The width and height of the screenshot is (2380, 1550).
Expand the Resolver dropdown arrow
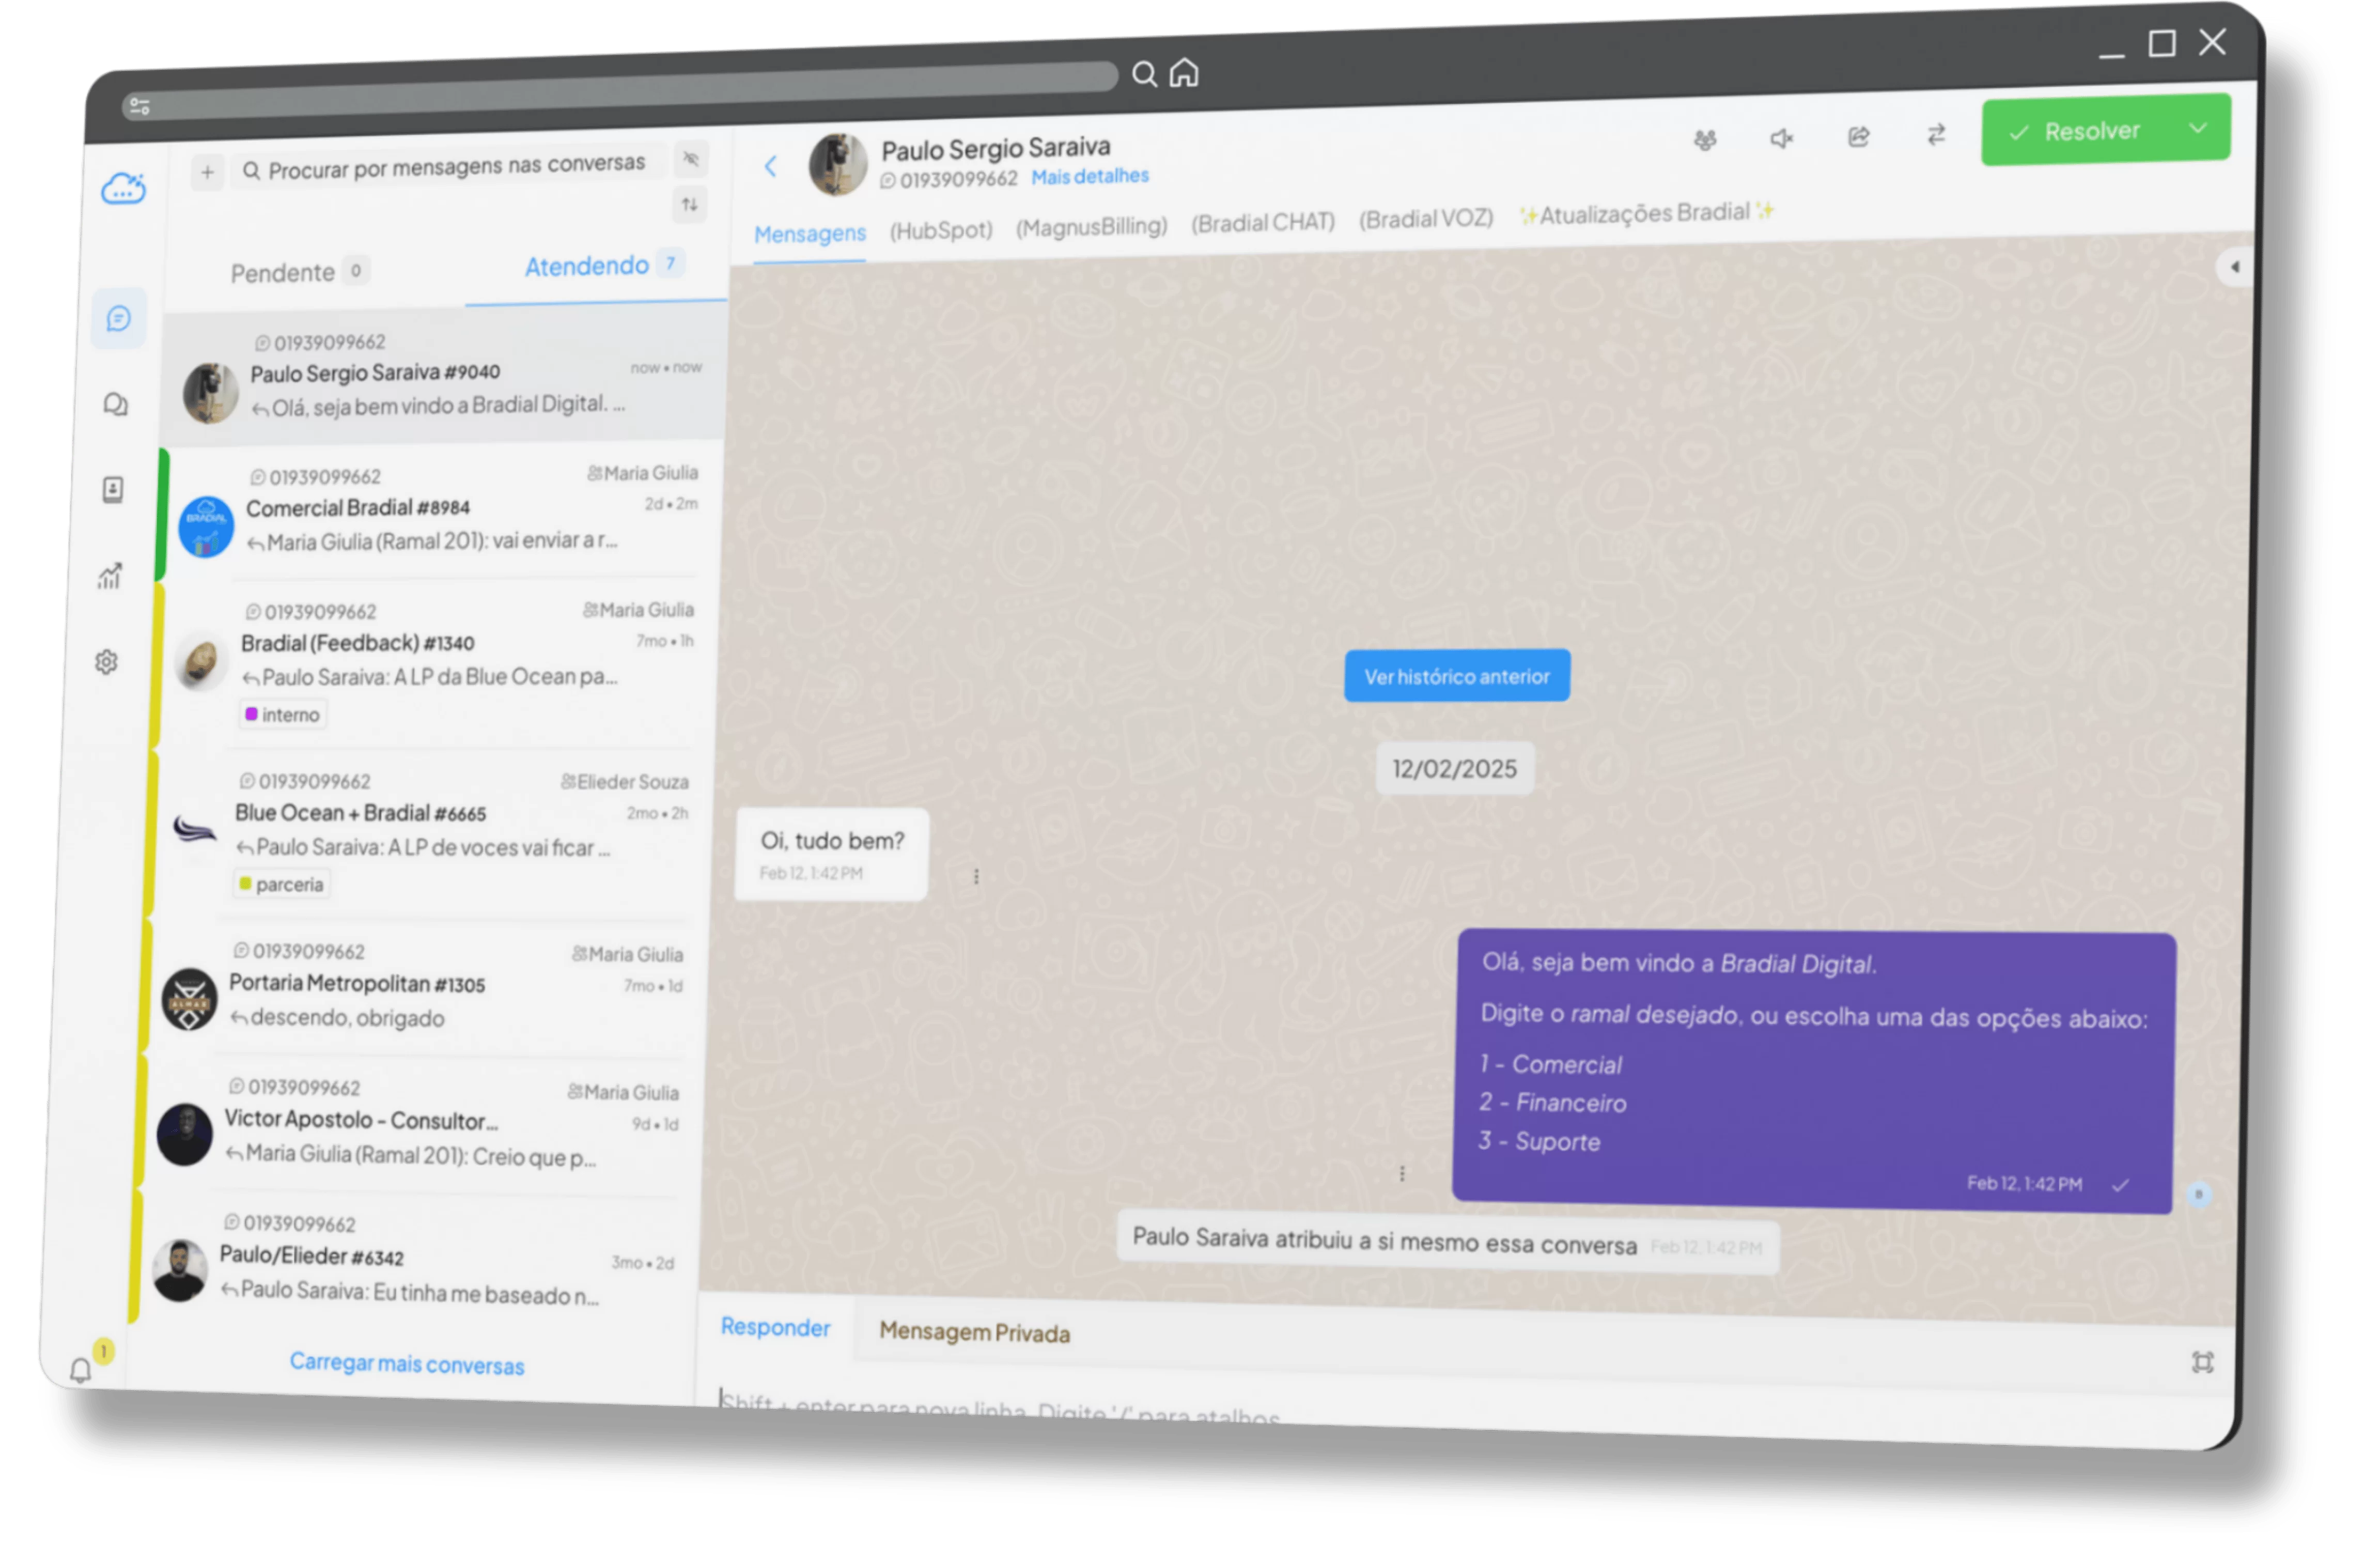click(x=2197, y=128)
